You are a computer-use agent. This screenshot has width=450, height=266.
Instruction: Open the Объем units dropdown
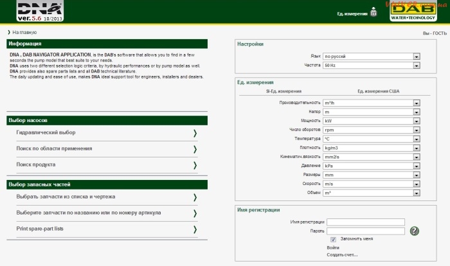(372, 193)
